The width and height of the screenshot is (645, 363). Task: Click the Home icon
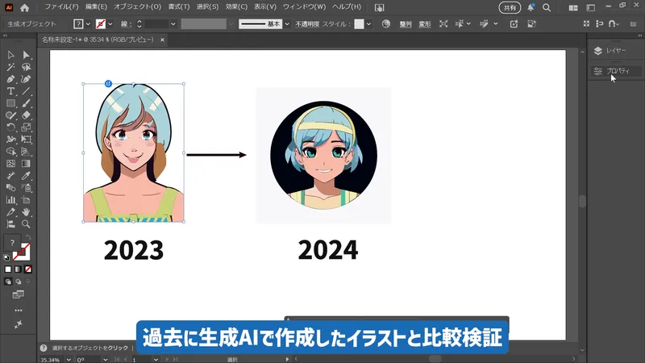pos(25,7)
